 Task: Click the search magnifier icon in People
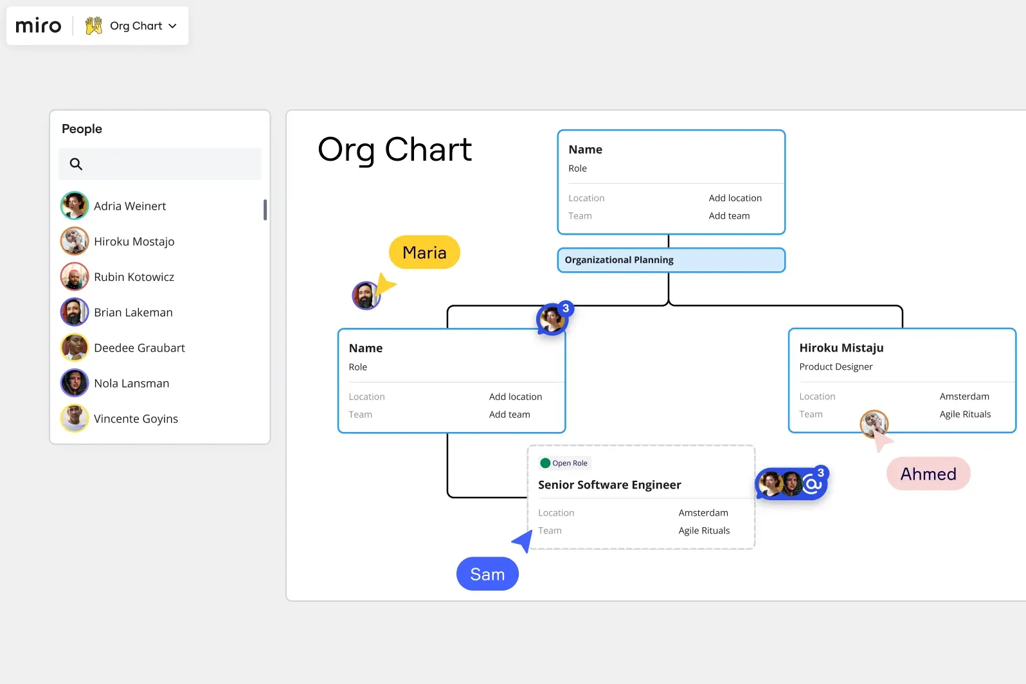coord(76,164)
